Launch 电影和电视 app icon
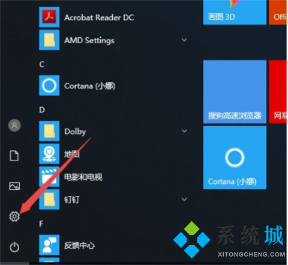The image size is (288, 265). 49,177
